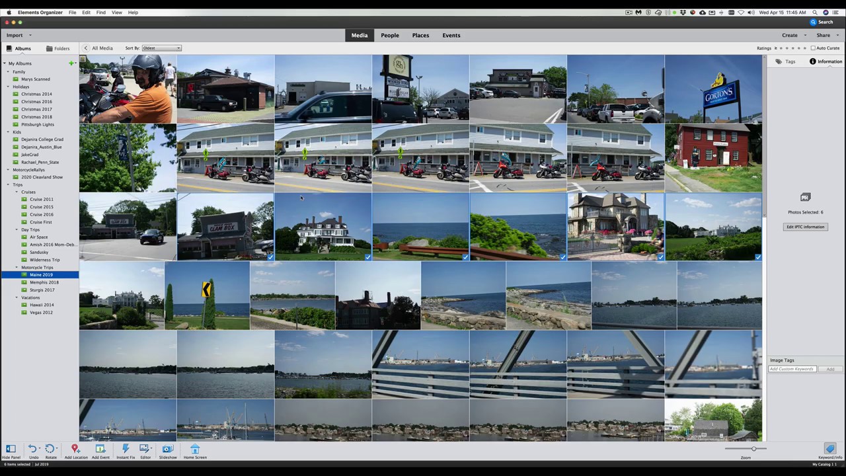The image size is (846, 476).
Task: Click the back arrow beside All Media
Action: tap(85, 48)
